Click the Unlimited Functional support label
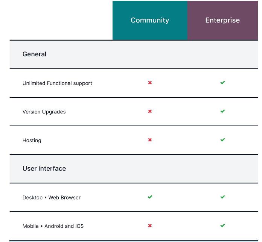The height and width of the screenshot is (242, 262). tap(57, 83)
